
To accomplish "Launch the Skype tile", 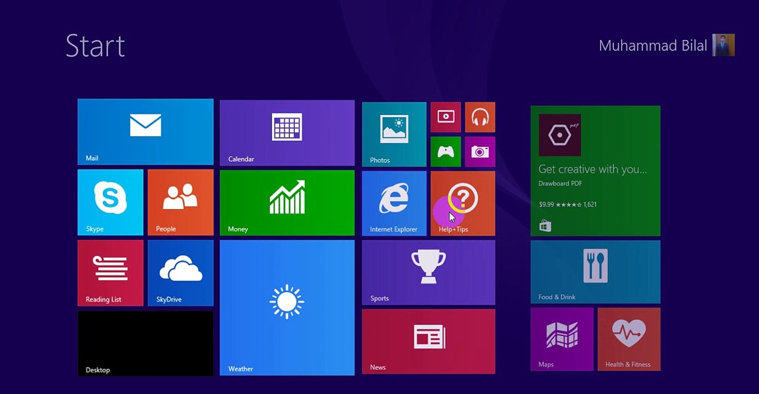I will tap(111, 202).
